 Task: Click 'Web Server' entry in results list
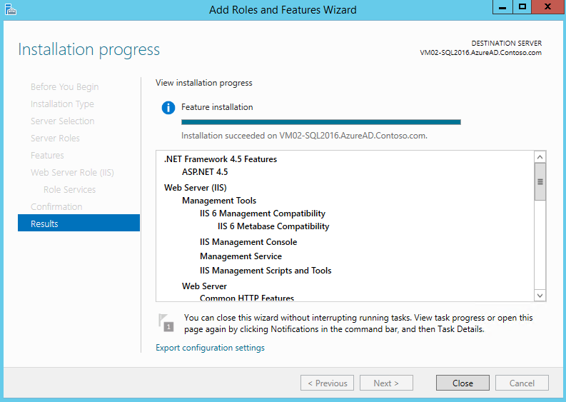(204, 286)
